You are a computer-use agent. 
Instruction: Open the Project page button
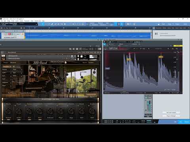coord(177,24)
